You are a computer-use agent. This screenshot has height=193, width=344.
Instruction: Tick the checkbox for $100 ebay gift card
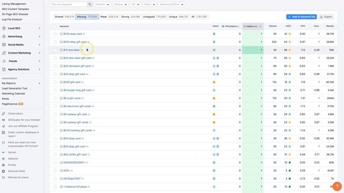[x=55, y=42]
